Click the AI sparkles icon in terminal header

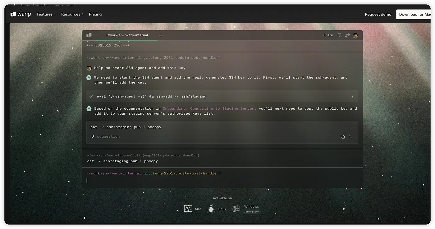[347, 35]
